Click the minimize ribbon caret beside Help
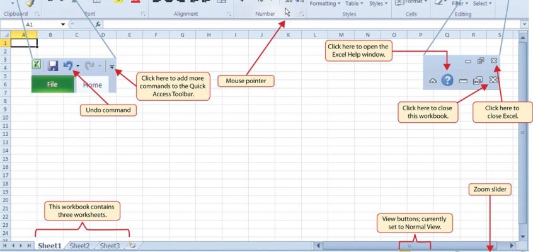The image size is (533, 252). (x=433, y=81)
